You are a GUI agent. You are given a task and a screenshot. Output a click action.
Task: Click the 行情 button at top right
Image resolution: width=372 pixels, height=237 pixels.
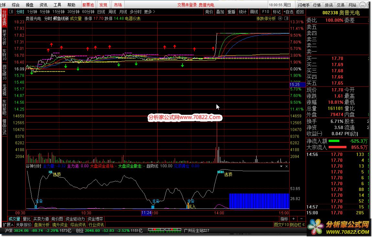[x=317, y=5]
